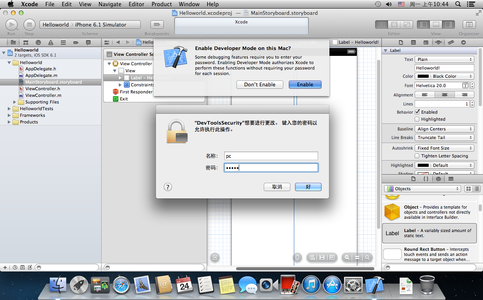
Task: Click the Stop button in Xcode toolbar
Action: click(29, 25)
